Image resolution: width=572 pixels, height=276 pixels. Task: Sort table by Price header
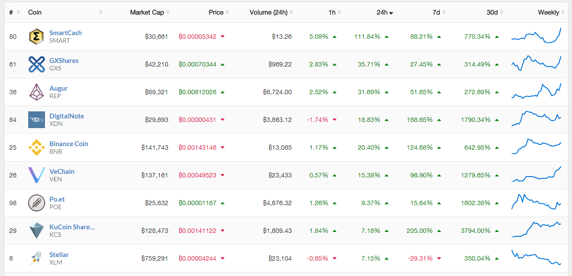point(219,12)
